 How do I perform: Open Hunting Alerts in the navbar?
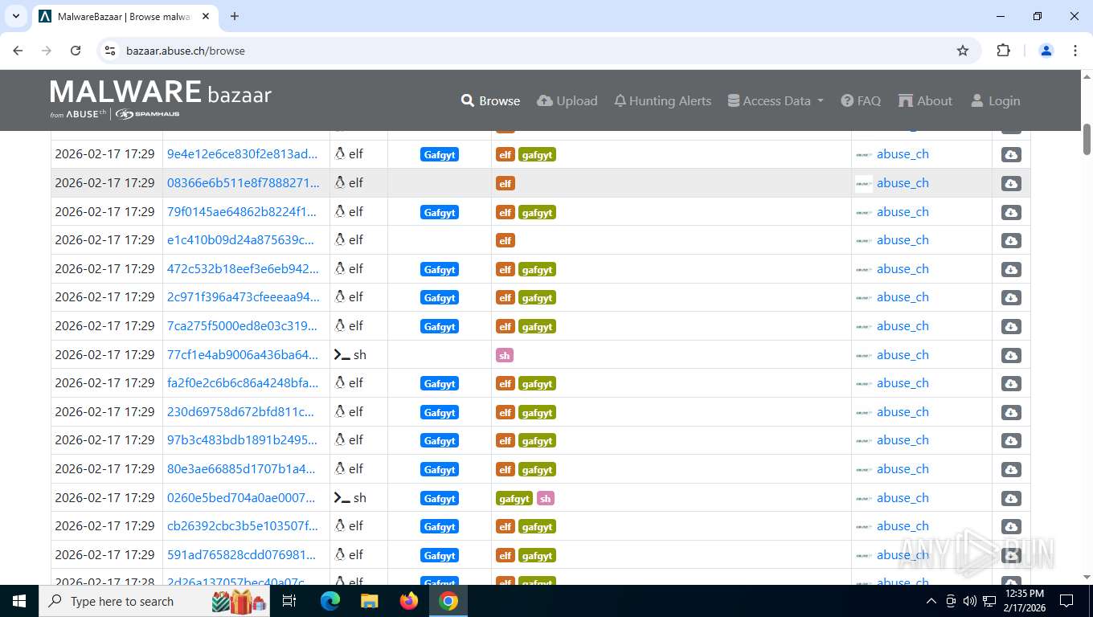(x=663, y=101)
